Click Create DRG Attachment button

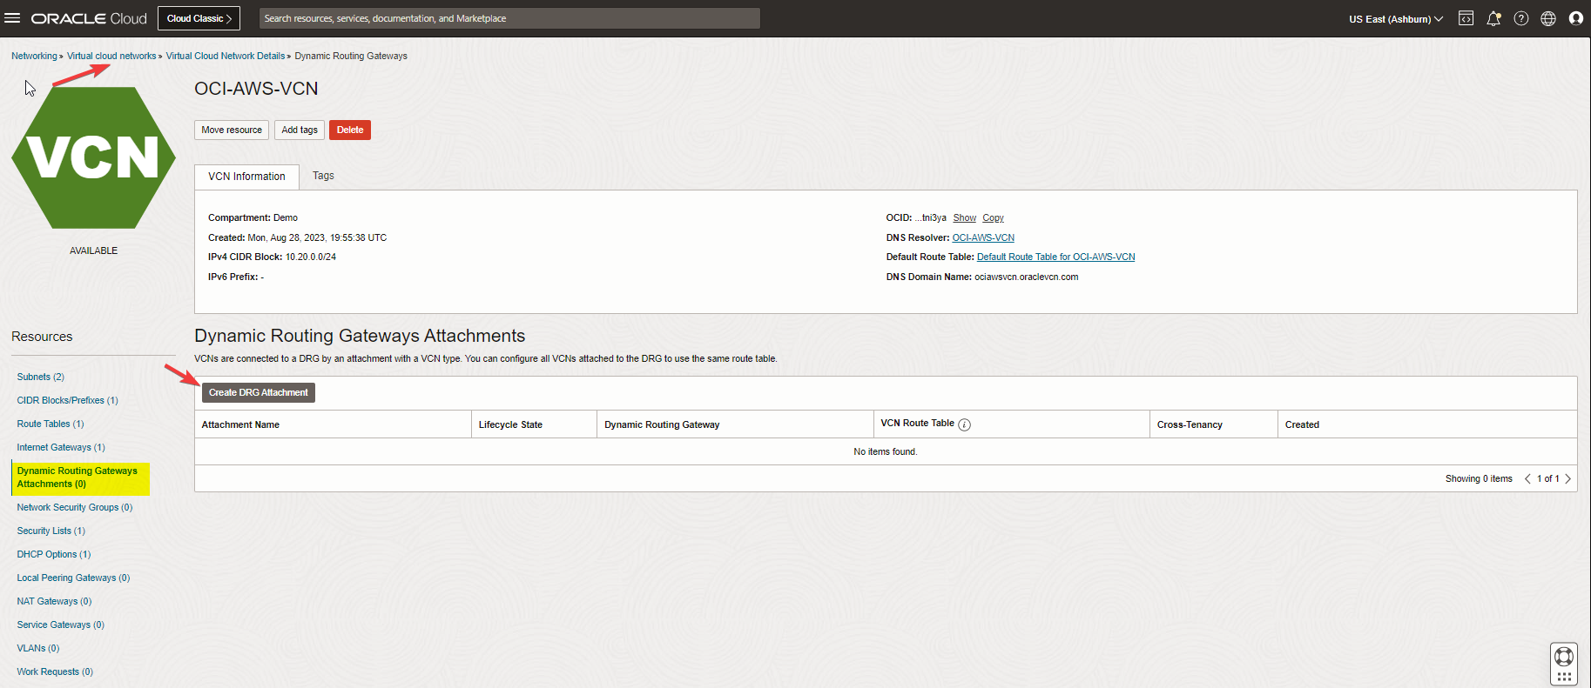click(258, 392)
